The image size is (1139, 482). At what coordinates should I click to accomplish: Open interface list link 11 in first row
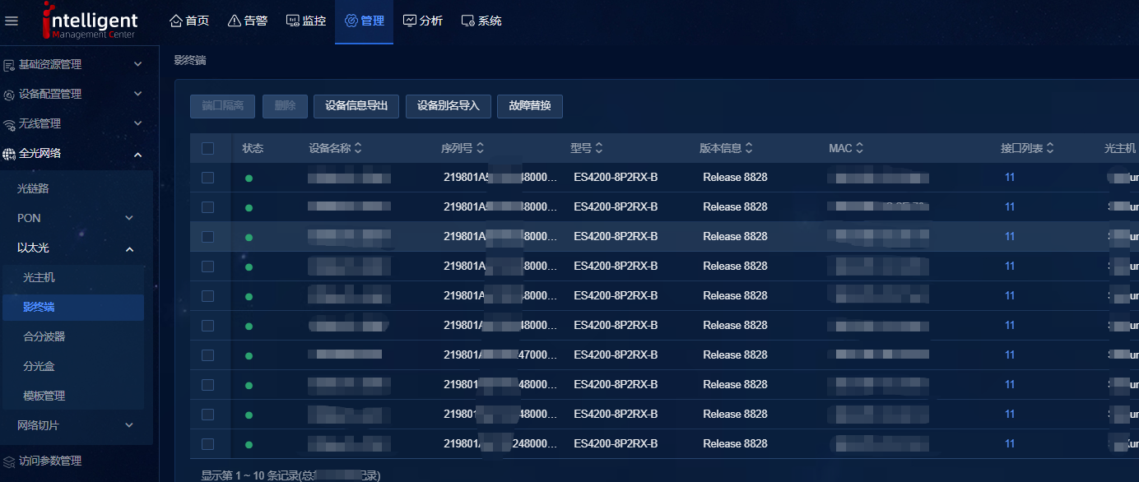[x=1009, y=178]
